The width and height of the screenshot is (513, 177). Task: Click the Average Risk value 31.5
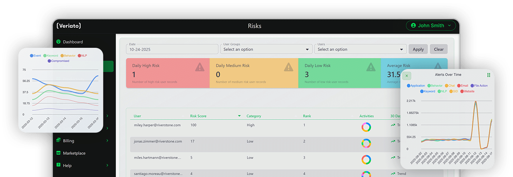(x=393, y=74)
